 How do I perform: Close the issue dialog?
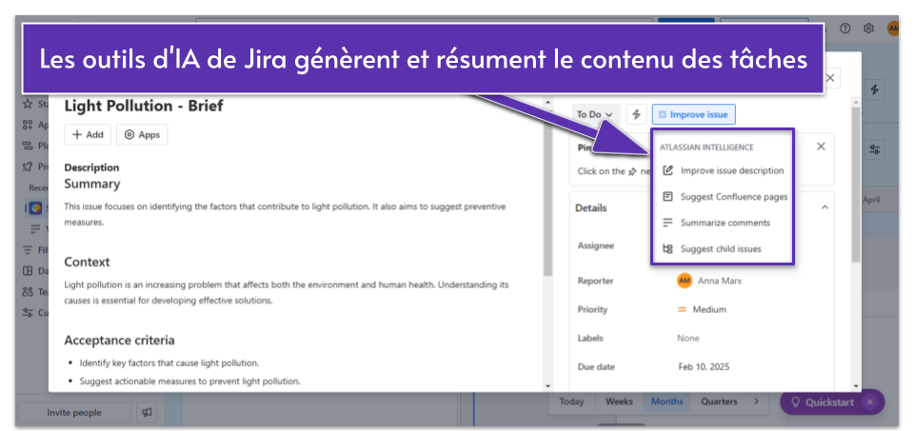[x=830, y=77]
